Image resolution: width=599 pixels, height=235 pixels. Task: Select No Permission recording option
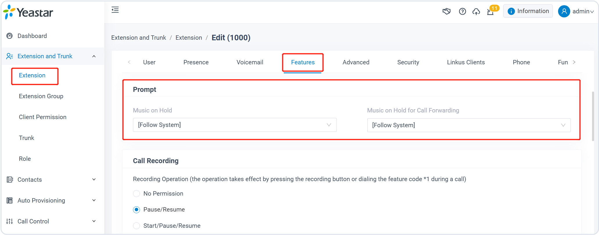tap(136, 194)
